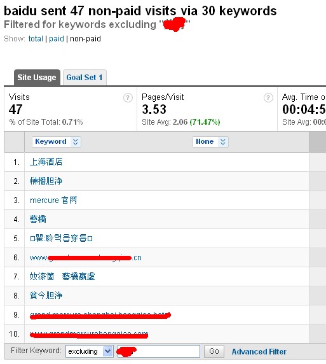Open the keyword link in row 4
Image resolution: width=326 pixels, height=364 pixels.
(37, 219)
